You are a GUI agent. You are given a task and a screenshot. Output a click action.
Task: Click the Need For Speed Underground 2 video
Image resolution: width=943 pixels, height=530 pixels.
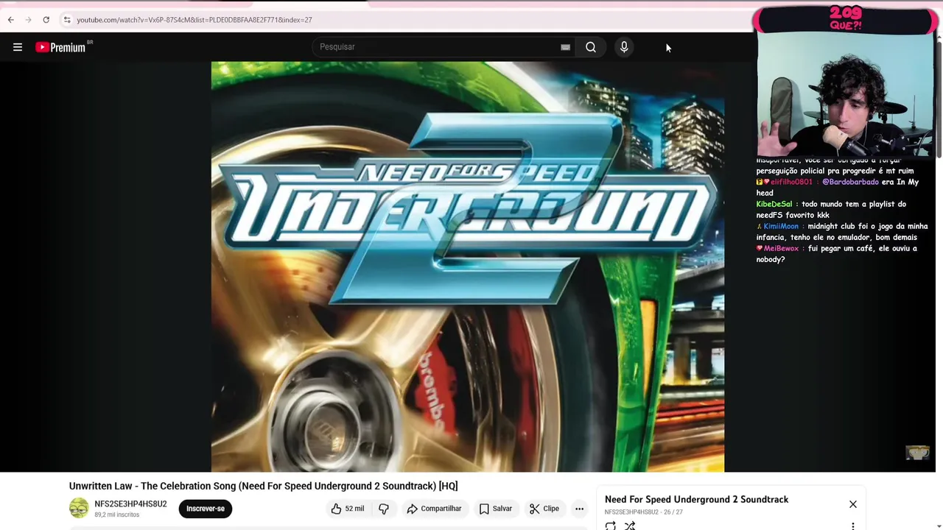tap(468, 266)
